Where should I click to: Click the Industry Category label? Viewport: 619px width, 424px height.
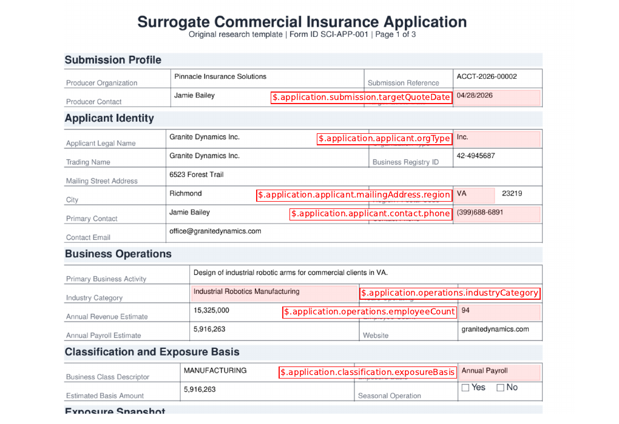coord(94,298)
